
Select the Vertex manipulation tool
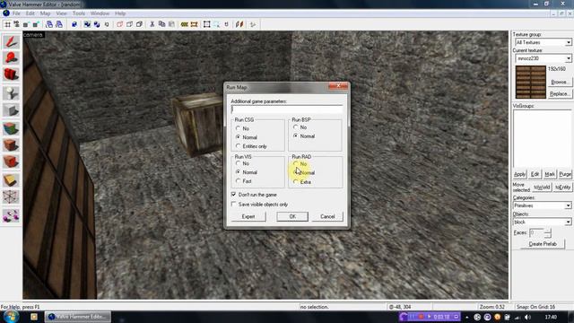point(11,196)
